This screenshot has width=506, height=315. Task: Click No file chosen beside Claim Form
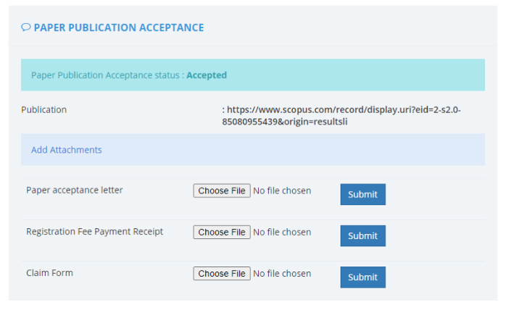tap(282, 274)
